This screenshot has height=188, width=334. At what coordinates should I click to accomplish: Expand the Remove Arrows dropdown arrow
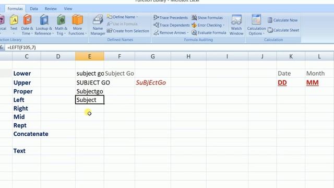(188, 32)
